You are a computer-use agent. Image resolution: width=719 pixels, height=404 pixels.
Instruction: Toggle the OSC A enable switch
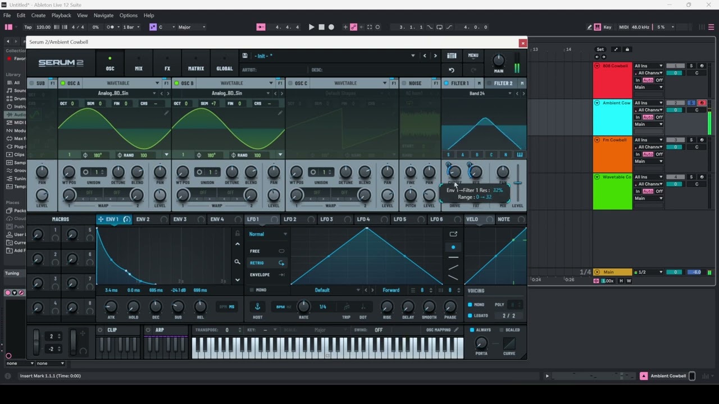point(63,83)
